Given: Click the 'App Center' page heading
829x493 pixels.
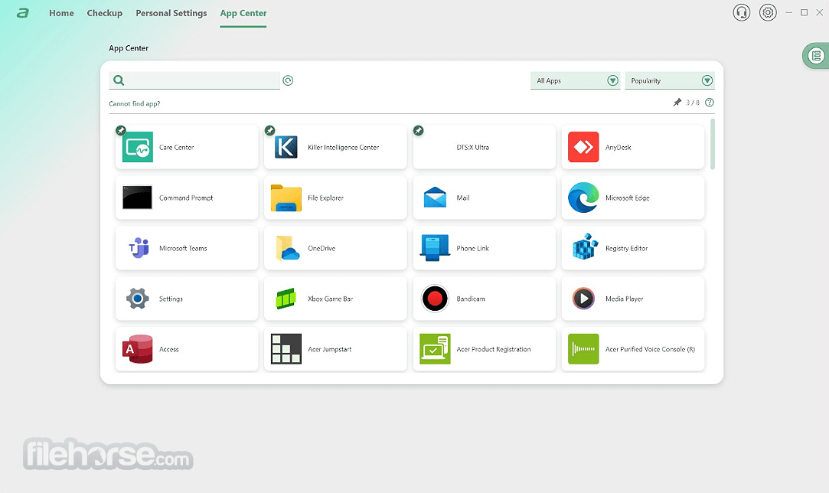Looking at the screenshot, I should tap(129, 48).
